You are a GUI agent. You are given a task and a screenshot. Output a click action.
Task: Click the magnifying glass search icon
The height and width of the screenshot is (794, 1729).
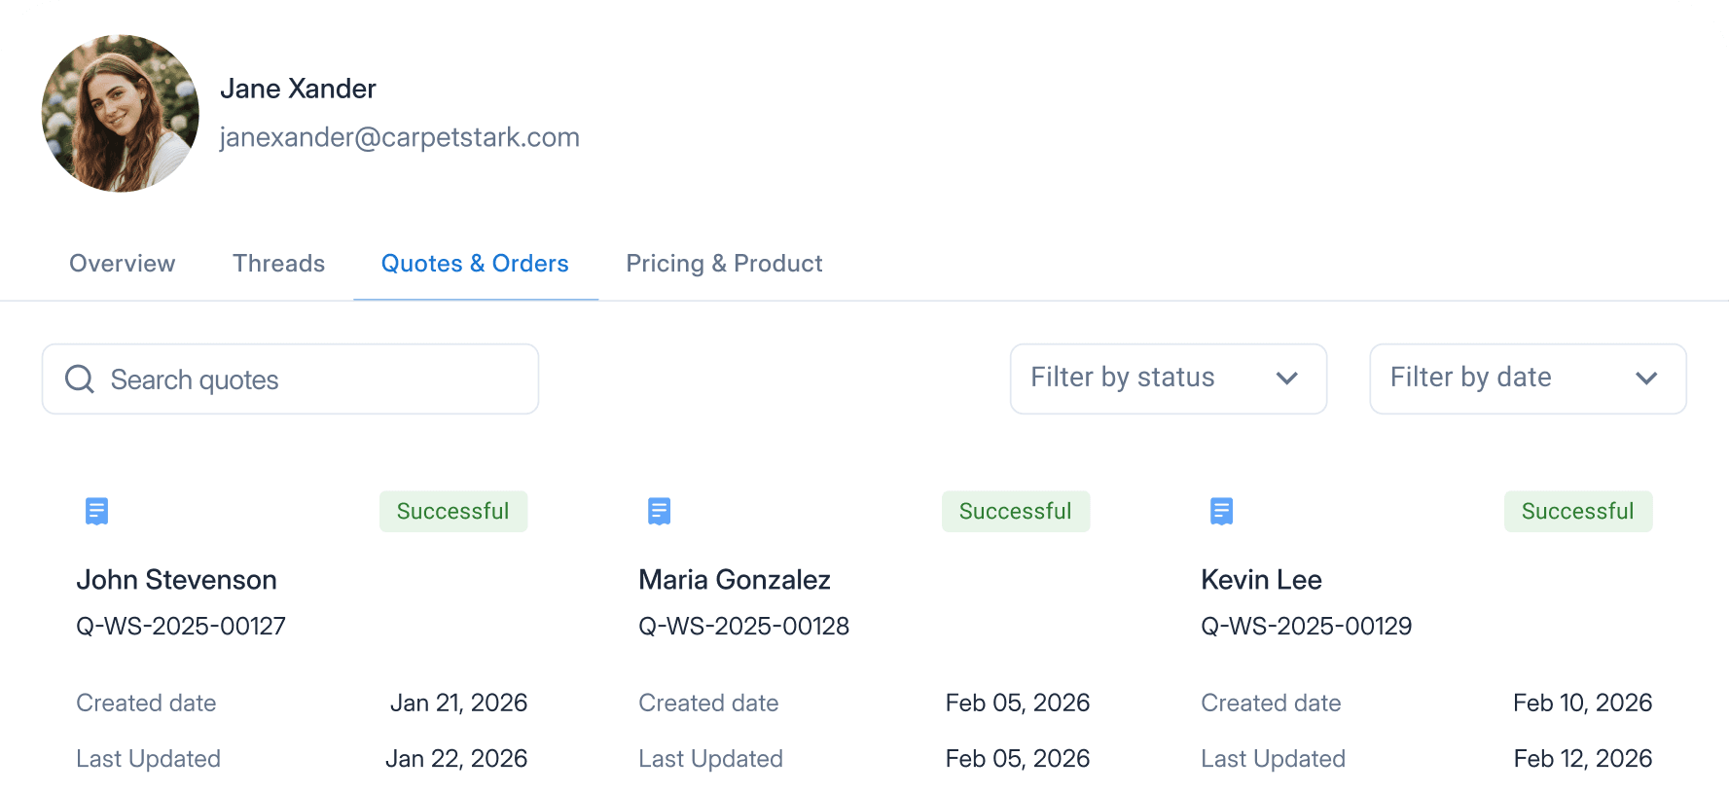pos(80,379)
